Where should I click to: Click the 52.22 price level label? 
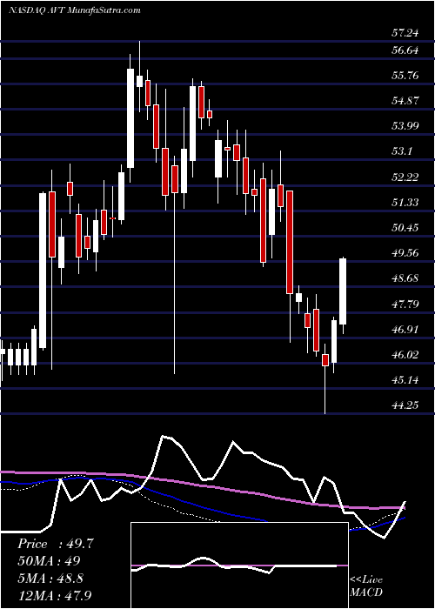point(405,177)
